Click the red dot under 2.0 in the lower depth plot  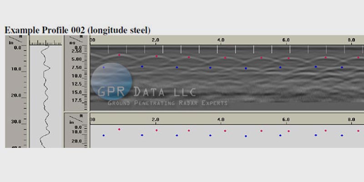coord(157,130)
